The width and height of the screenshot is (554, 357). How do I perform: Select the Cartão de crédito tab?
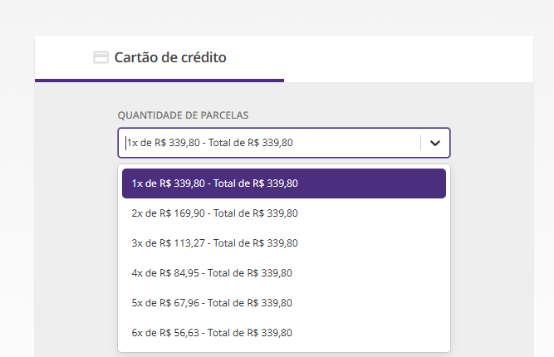pos(169,57)
